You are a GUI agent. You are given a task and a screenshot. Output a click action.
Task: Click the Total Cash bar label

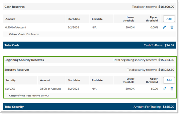pos(12,45)
